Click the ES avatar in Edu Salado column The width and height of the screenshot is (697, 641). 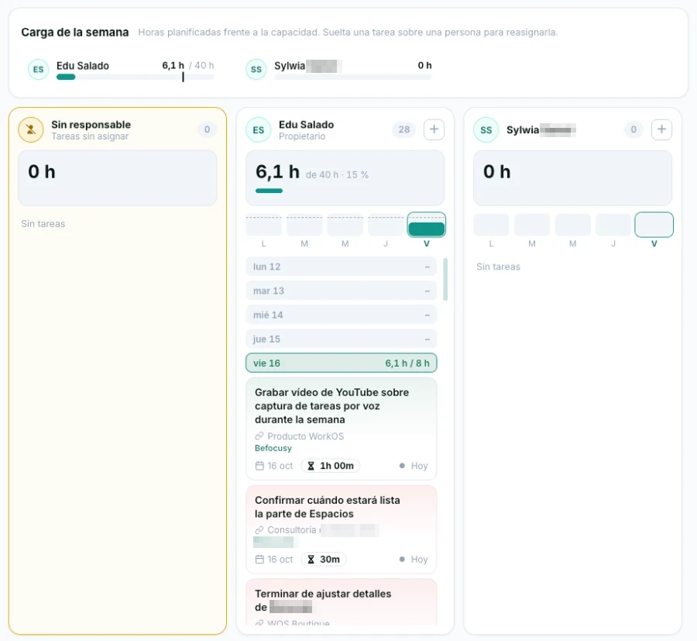coord(258,130)
